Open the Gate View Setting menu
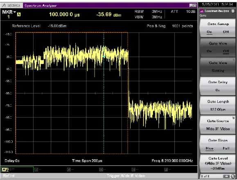The height and width of the screenshot is (180, 237). point(218,67)
